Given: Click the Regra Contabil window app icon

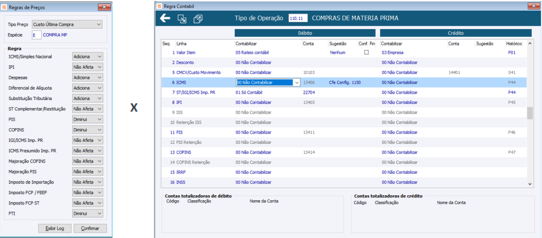Looking at the screenshot, I should 159,6.
